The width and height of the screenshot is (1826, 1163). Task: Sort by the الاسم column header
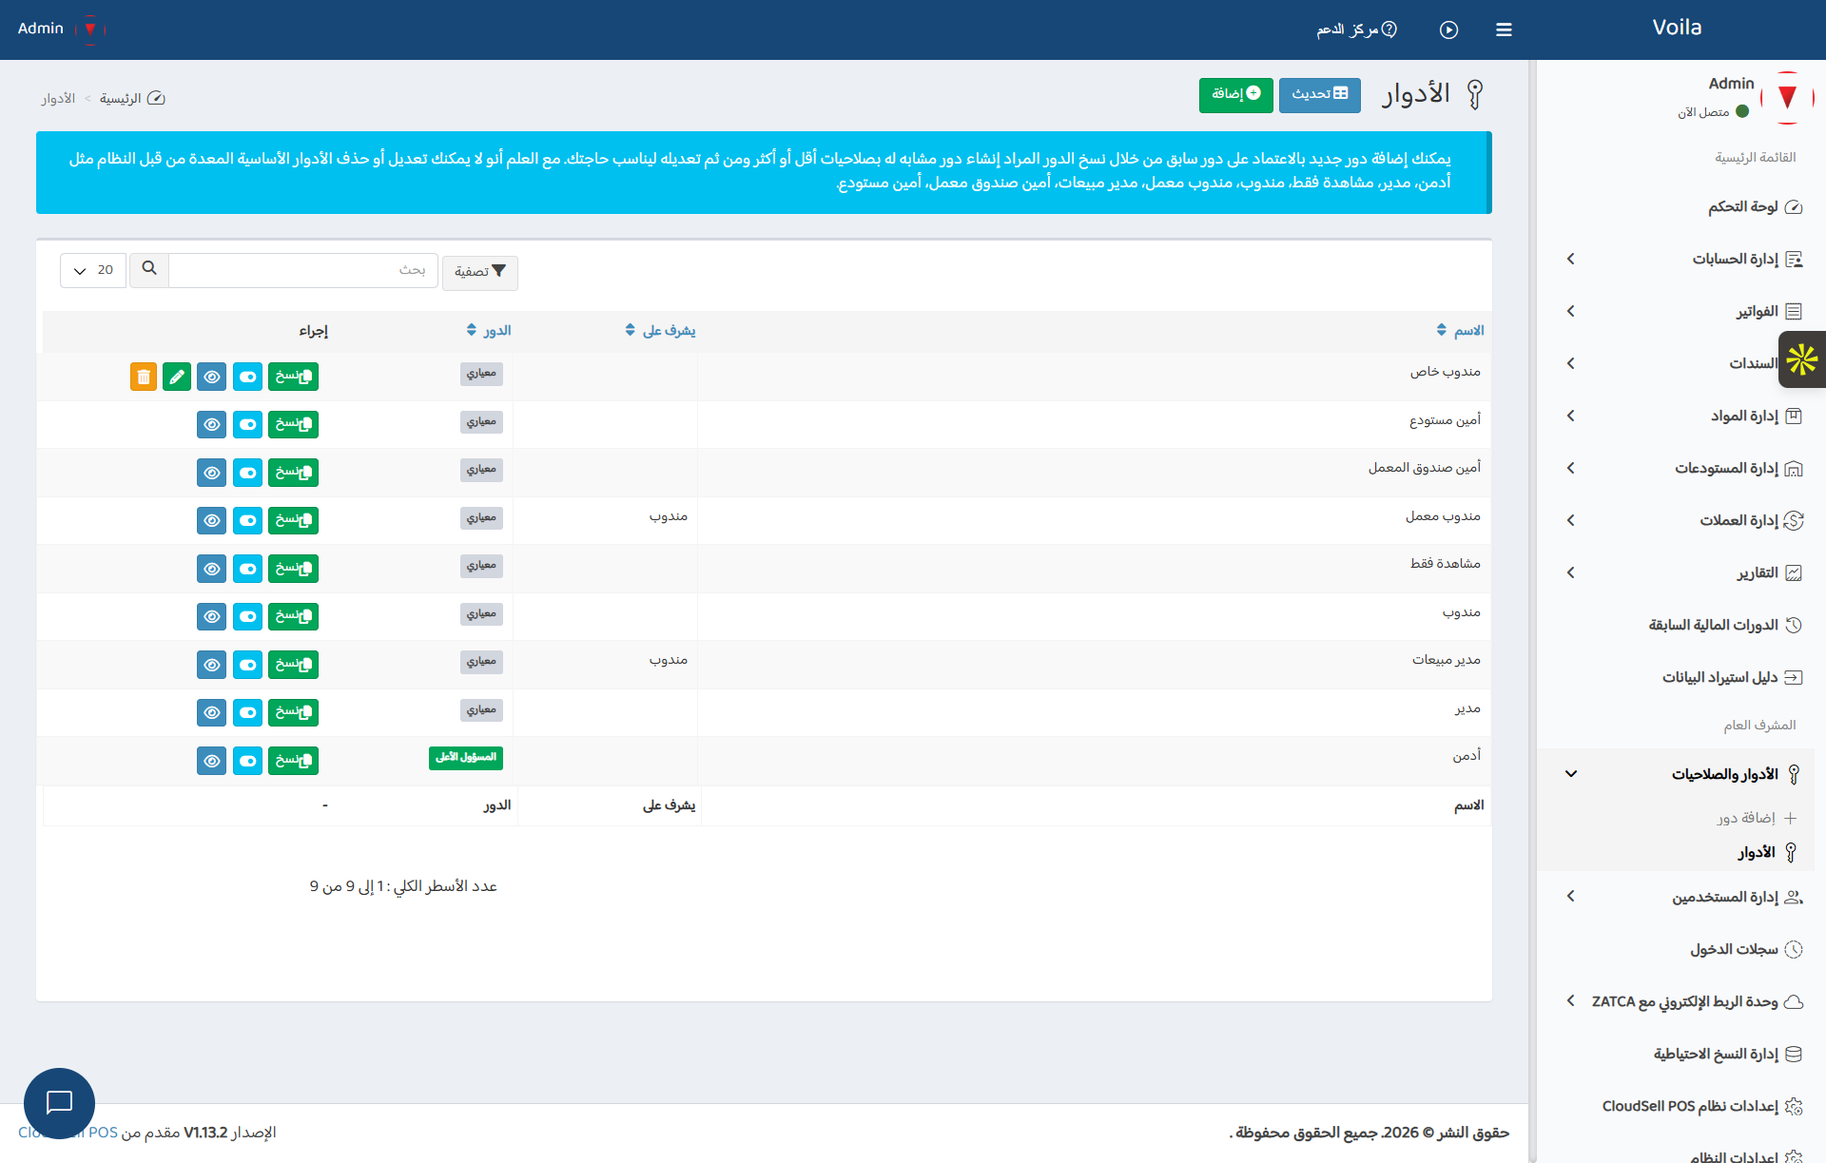(x=1460, y=330)
